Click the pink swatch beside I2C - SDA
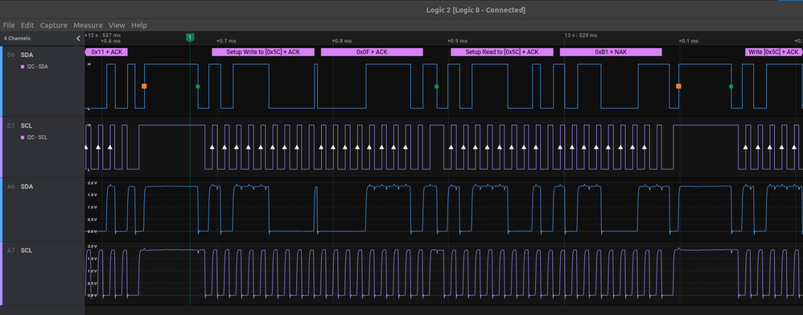Screen dimensions: 803x315 pos(23,67)
